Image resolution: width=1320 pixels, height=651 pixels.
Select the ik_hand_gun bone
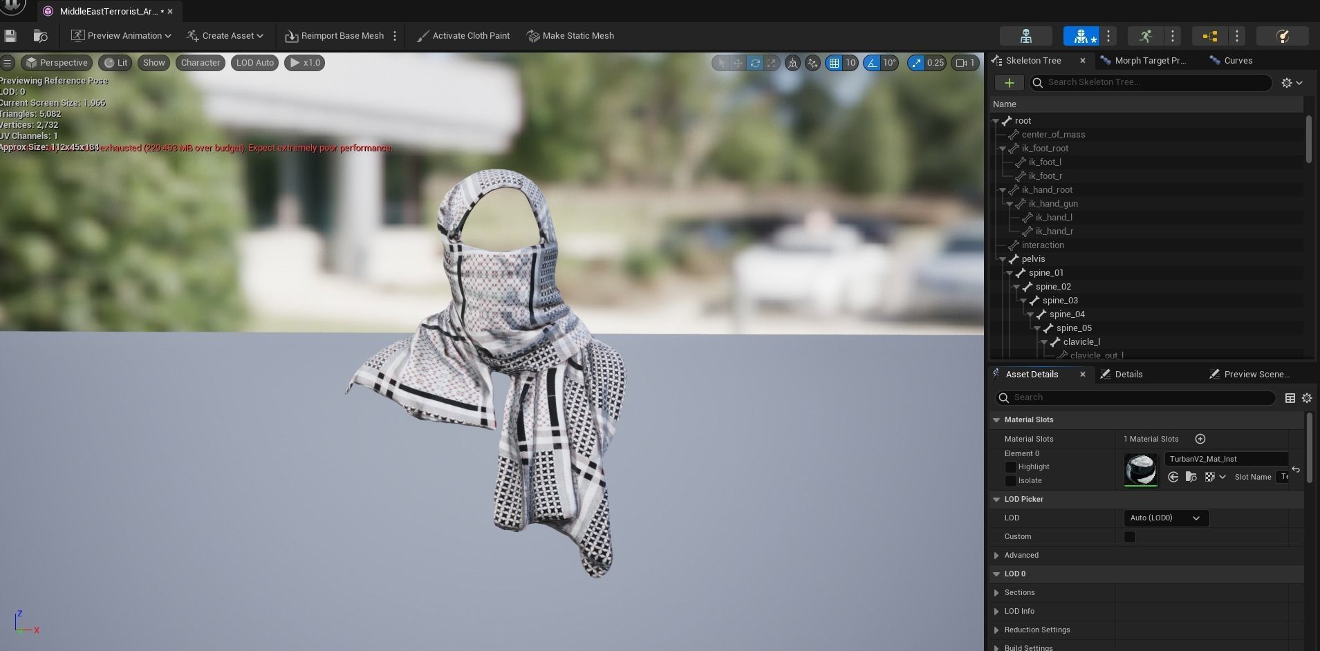1053,204
